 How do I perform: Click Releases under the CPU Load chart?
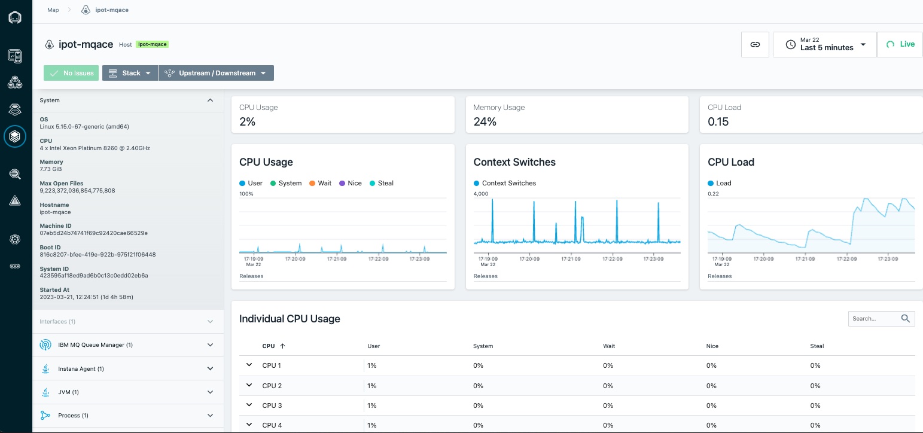point(720,276)
